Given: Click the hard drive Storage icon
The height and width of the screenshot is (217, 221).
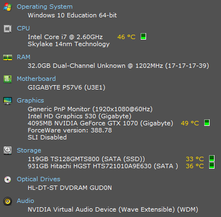Looking at the screenshot, I should click(8, 150).
